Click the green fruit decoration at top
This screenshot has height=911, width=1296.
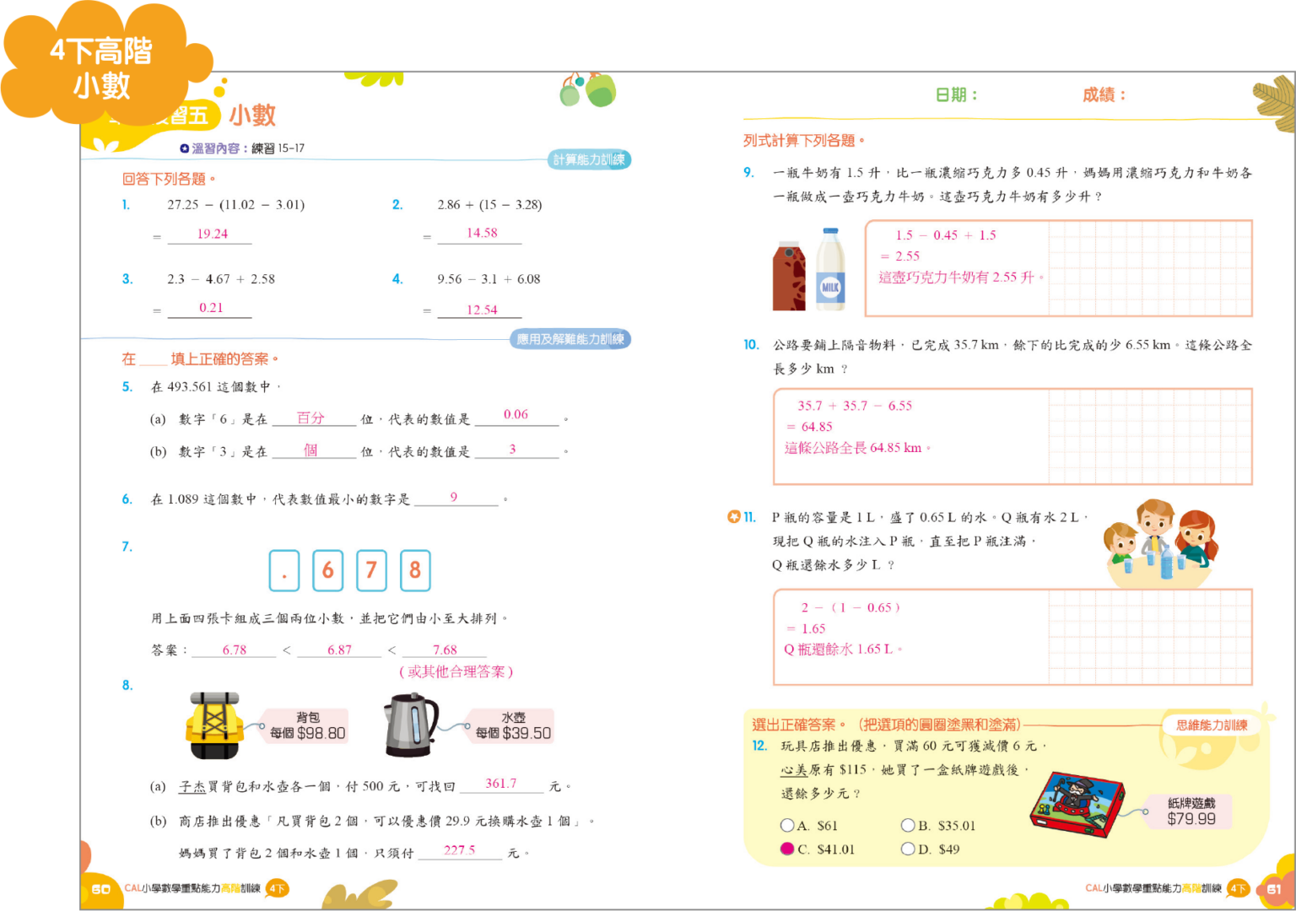pyautogui.click(x=588, y=89)
